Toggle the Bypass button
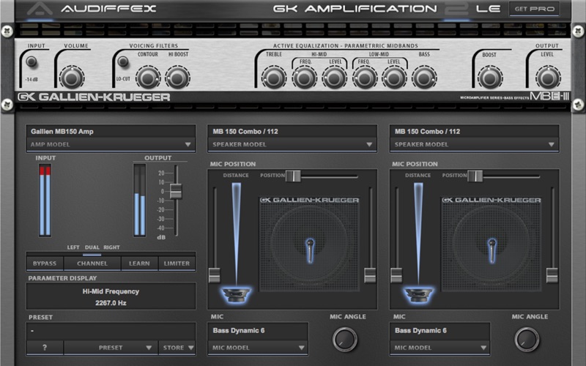Screen dimensions: 586x366 45,264
